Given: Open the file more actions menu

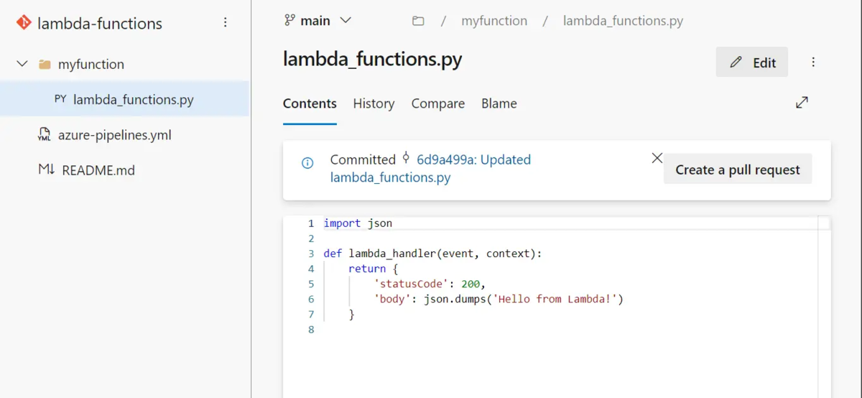Looking at the screenshot, I should (x=813, y=63).
